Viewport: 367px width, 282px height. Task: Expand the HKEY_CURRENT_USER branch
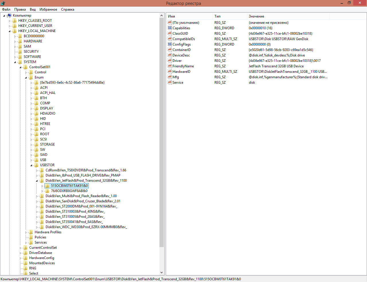point(9,26)
